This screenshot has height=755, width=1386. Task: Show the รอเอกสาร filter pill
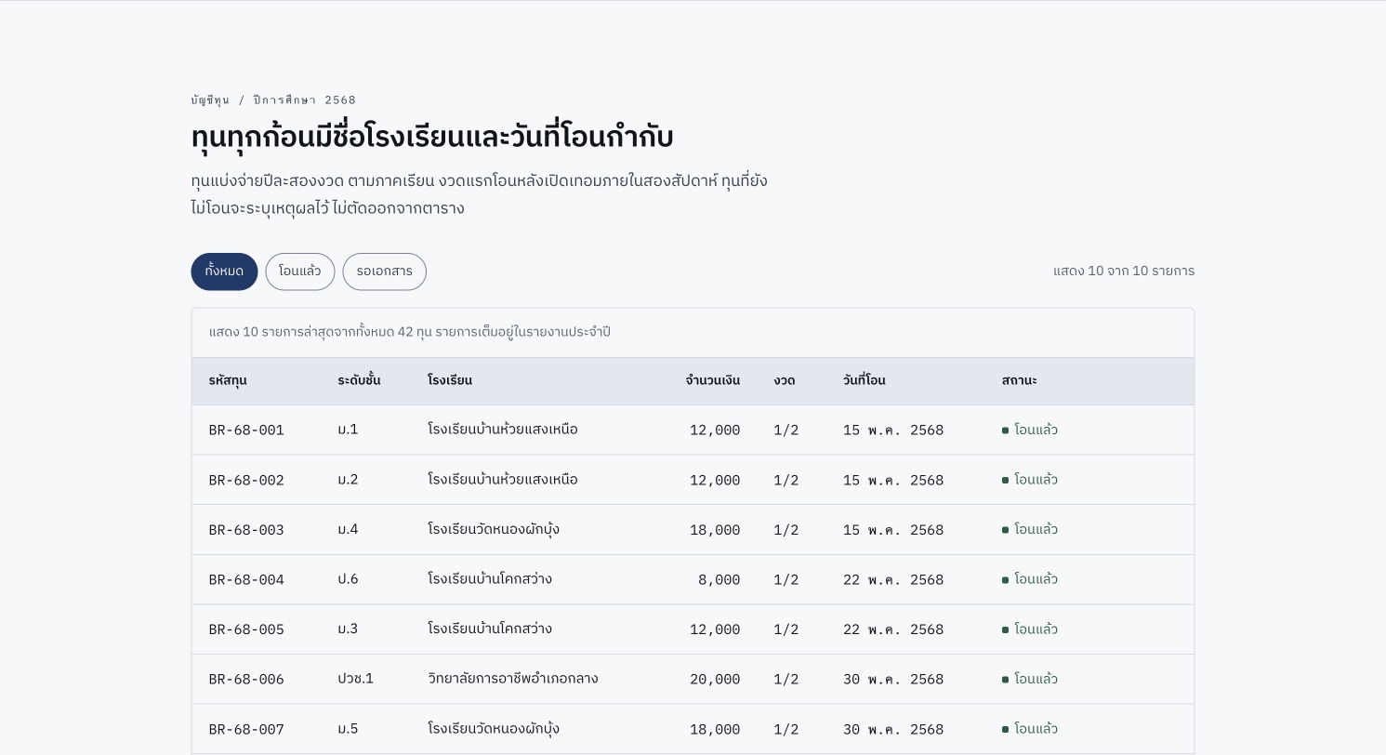[384, 272]
